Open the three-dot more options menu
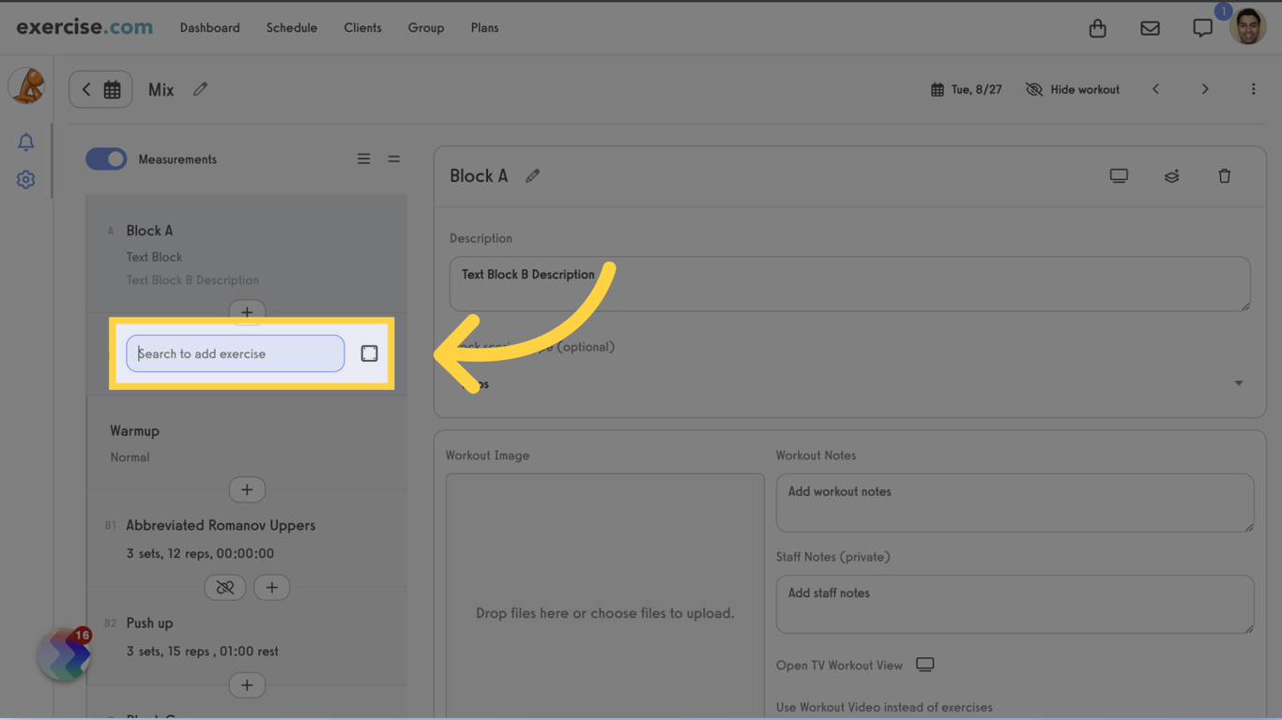This screenshot has height=720, width=1282. pyautogui.click(x=1253, y=89)
